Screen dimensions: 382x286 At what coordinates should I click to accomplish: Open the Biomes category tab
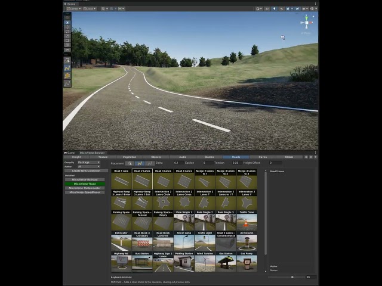(x=210, y=157)
